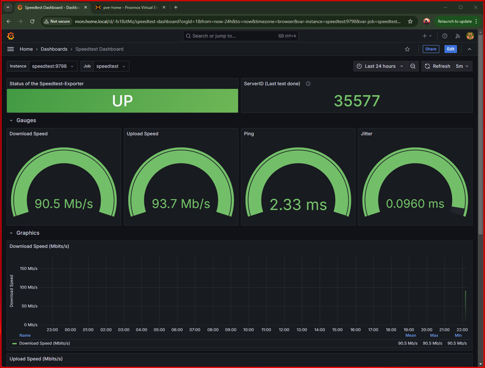Click the Speedtest Dashboard breadcrumb
485x368 pixels.
(99, 49)
